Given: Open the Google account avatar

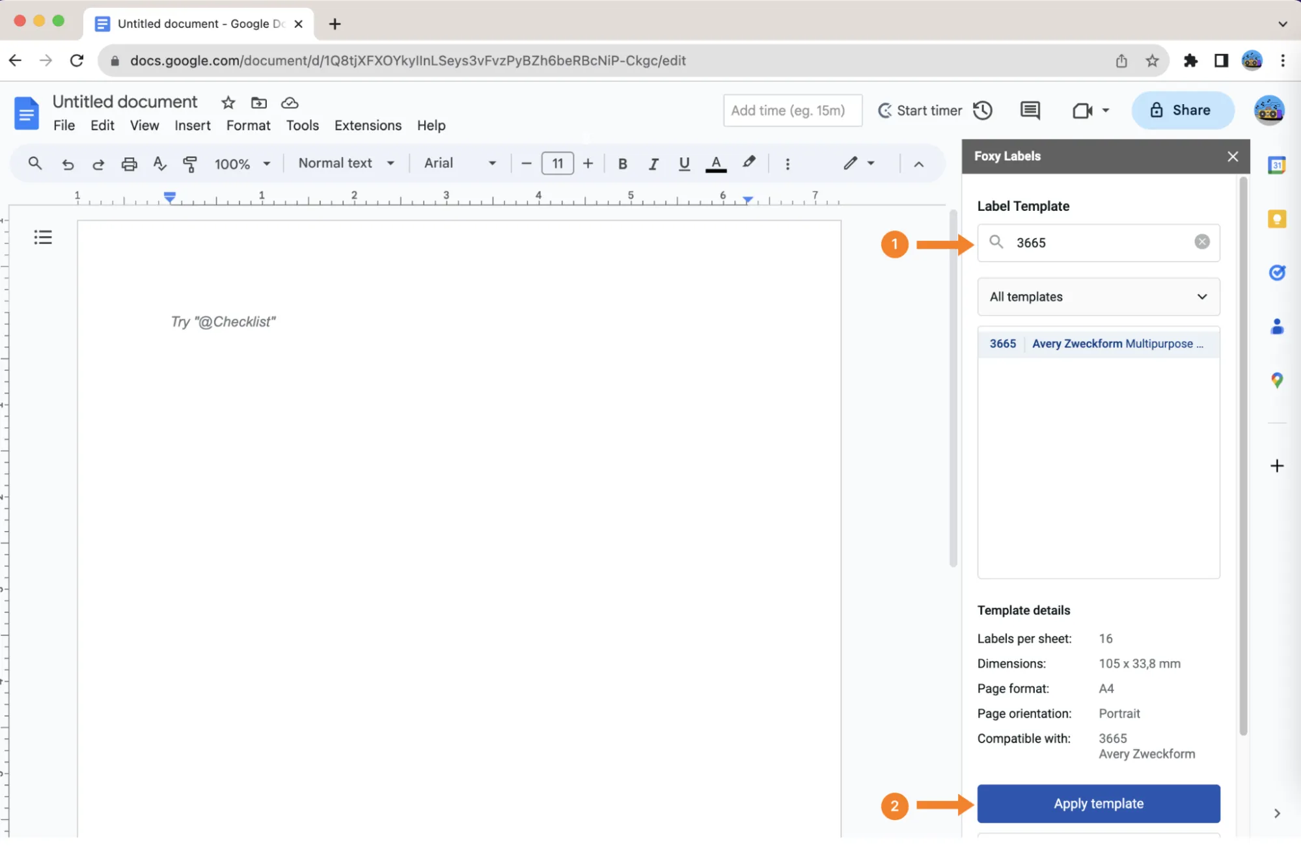Looking at the screenshot, I should pyautogui.click(x=1268, y=111).
